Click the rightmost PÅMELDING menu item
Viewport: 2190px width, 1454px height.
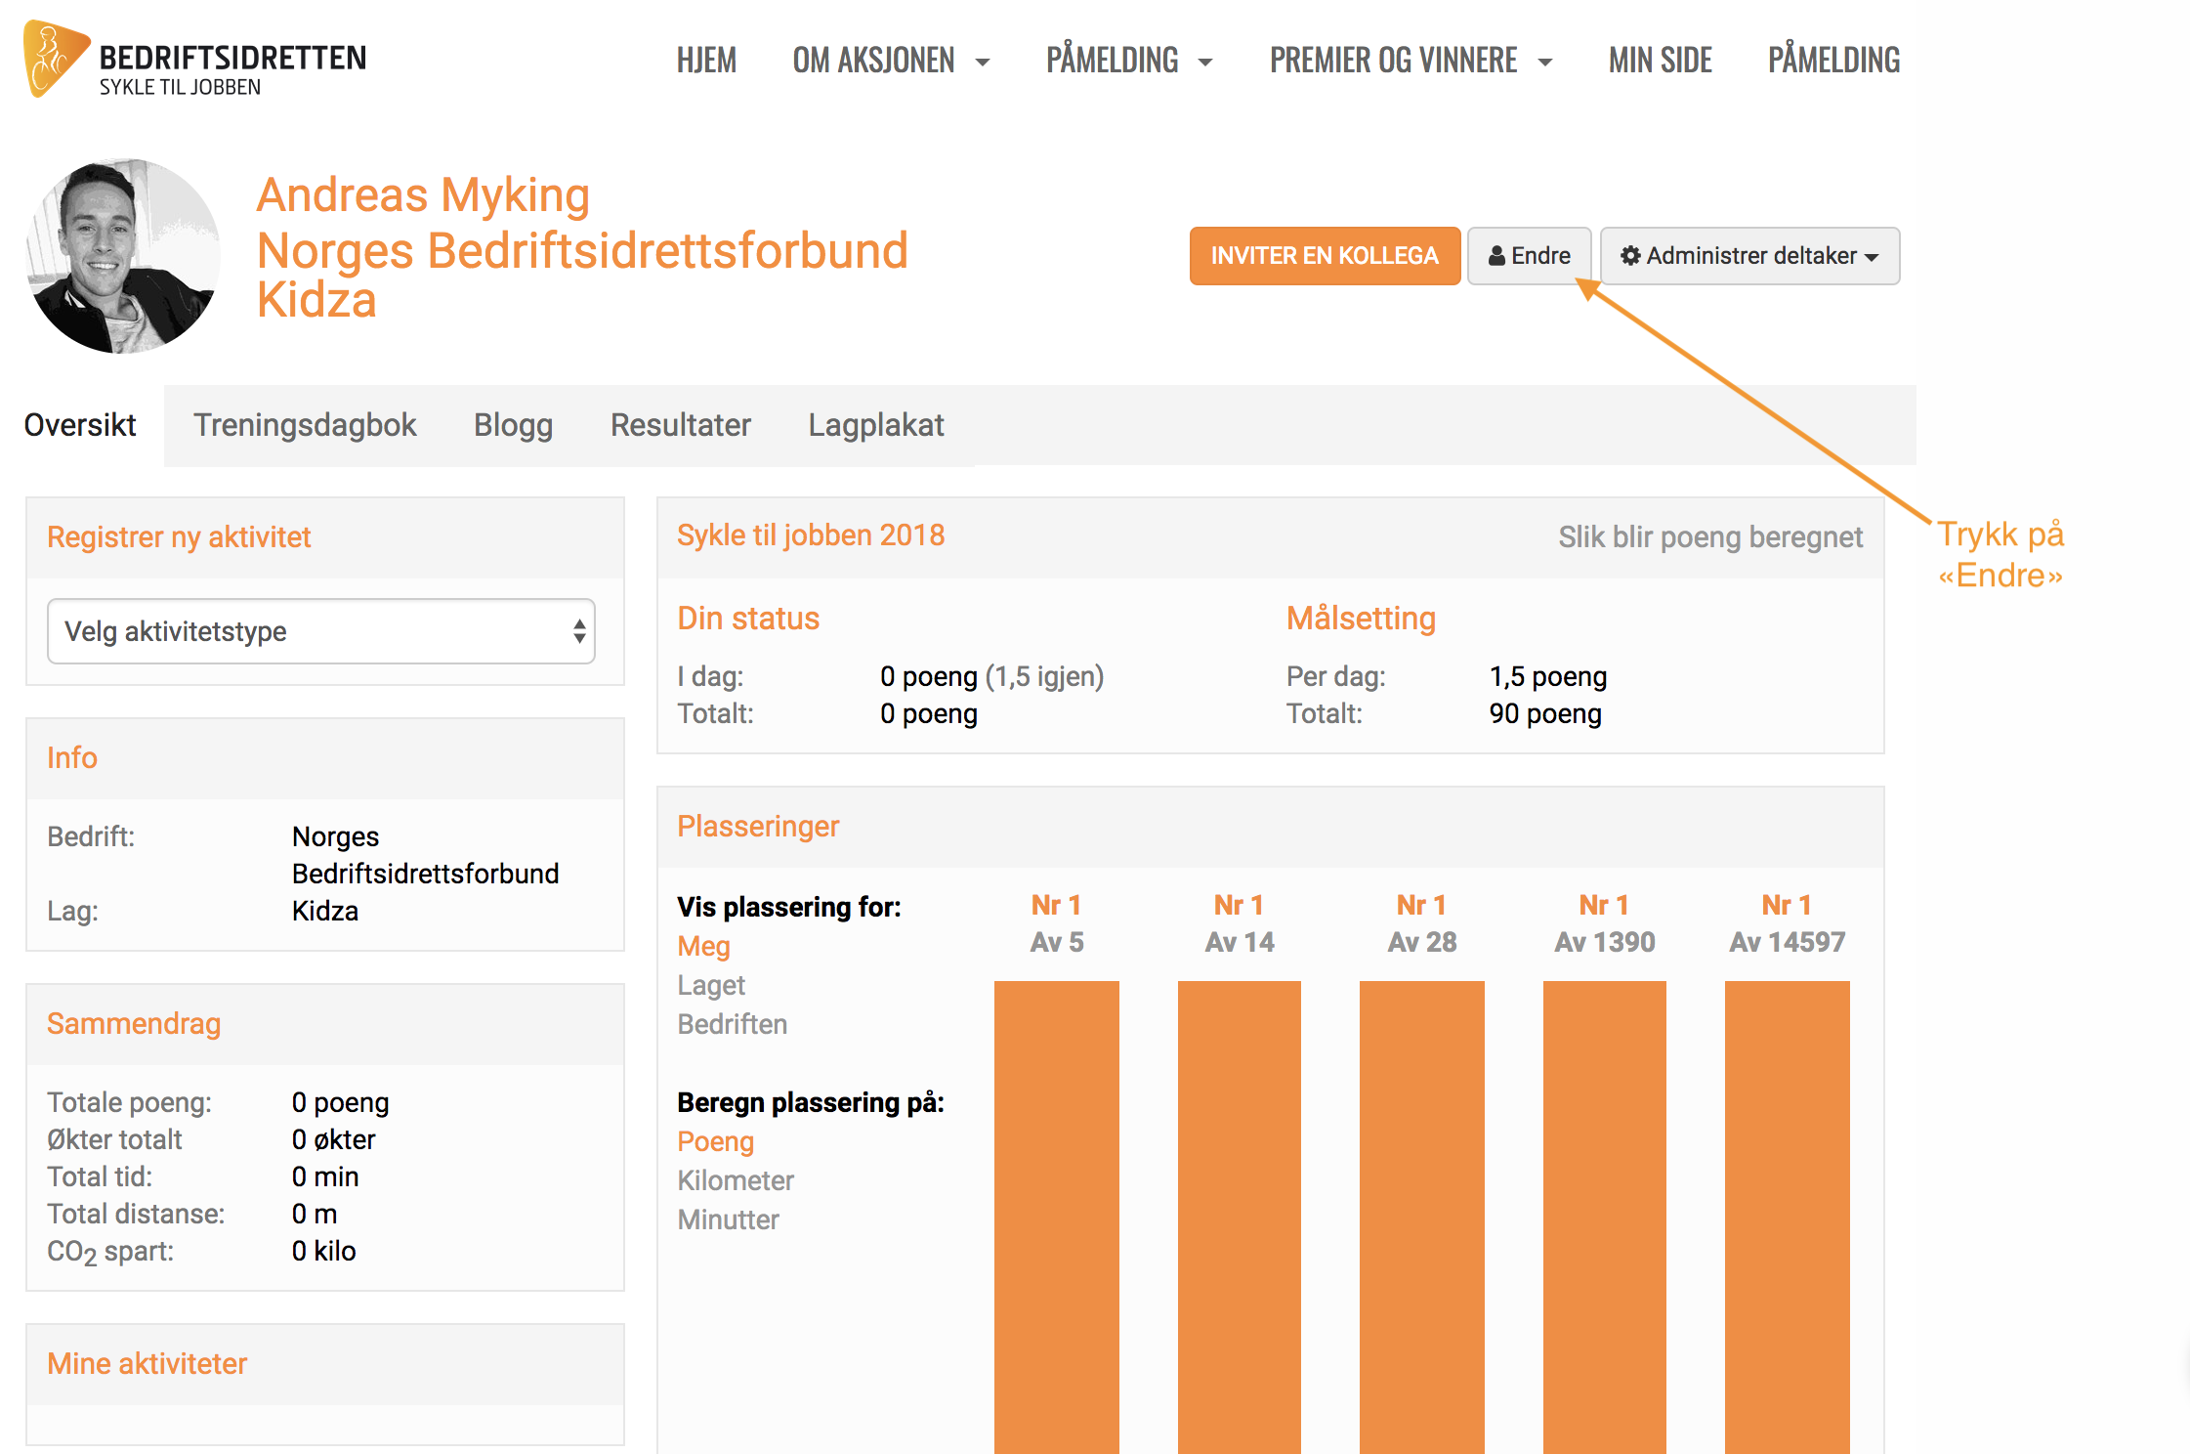(x=1833, y=61)
